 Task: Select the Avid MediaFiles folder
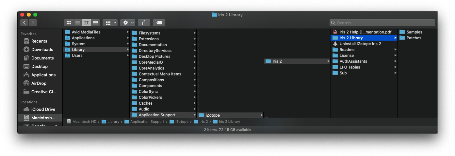[96, 32]
